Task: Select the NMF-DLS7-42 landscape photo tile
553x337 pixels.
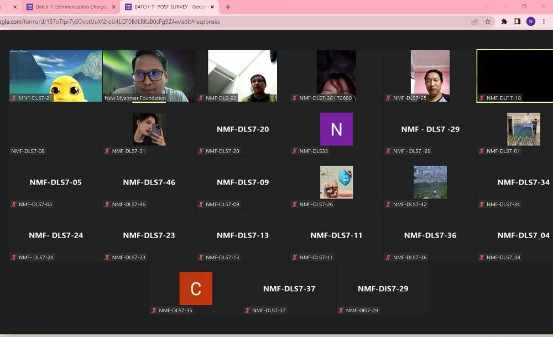Action: 430,182
